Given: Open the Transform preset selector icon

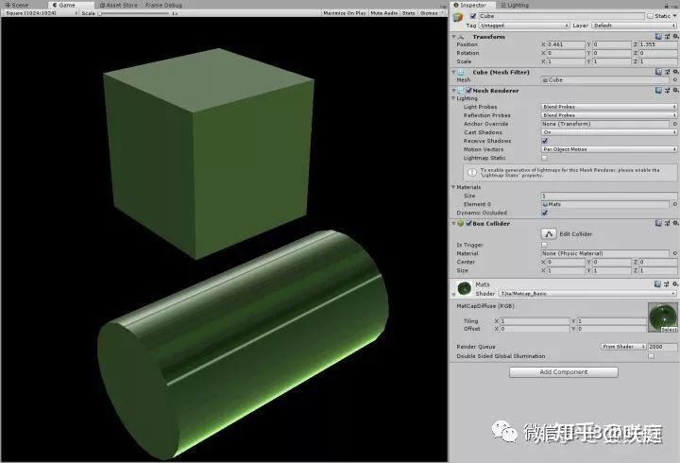Looking at the screenshot, I should [667, 37].
